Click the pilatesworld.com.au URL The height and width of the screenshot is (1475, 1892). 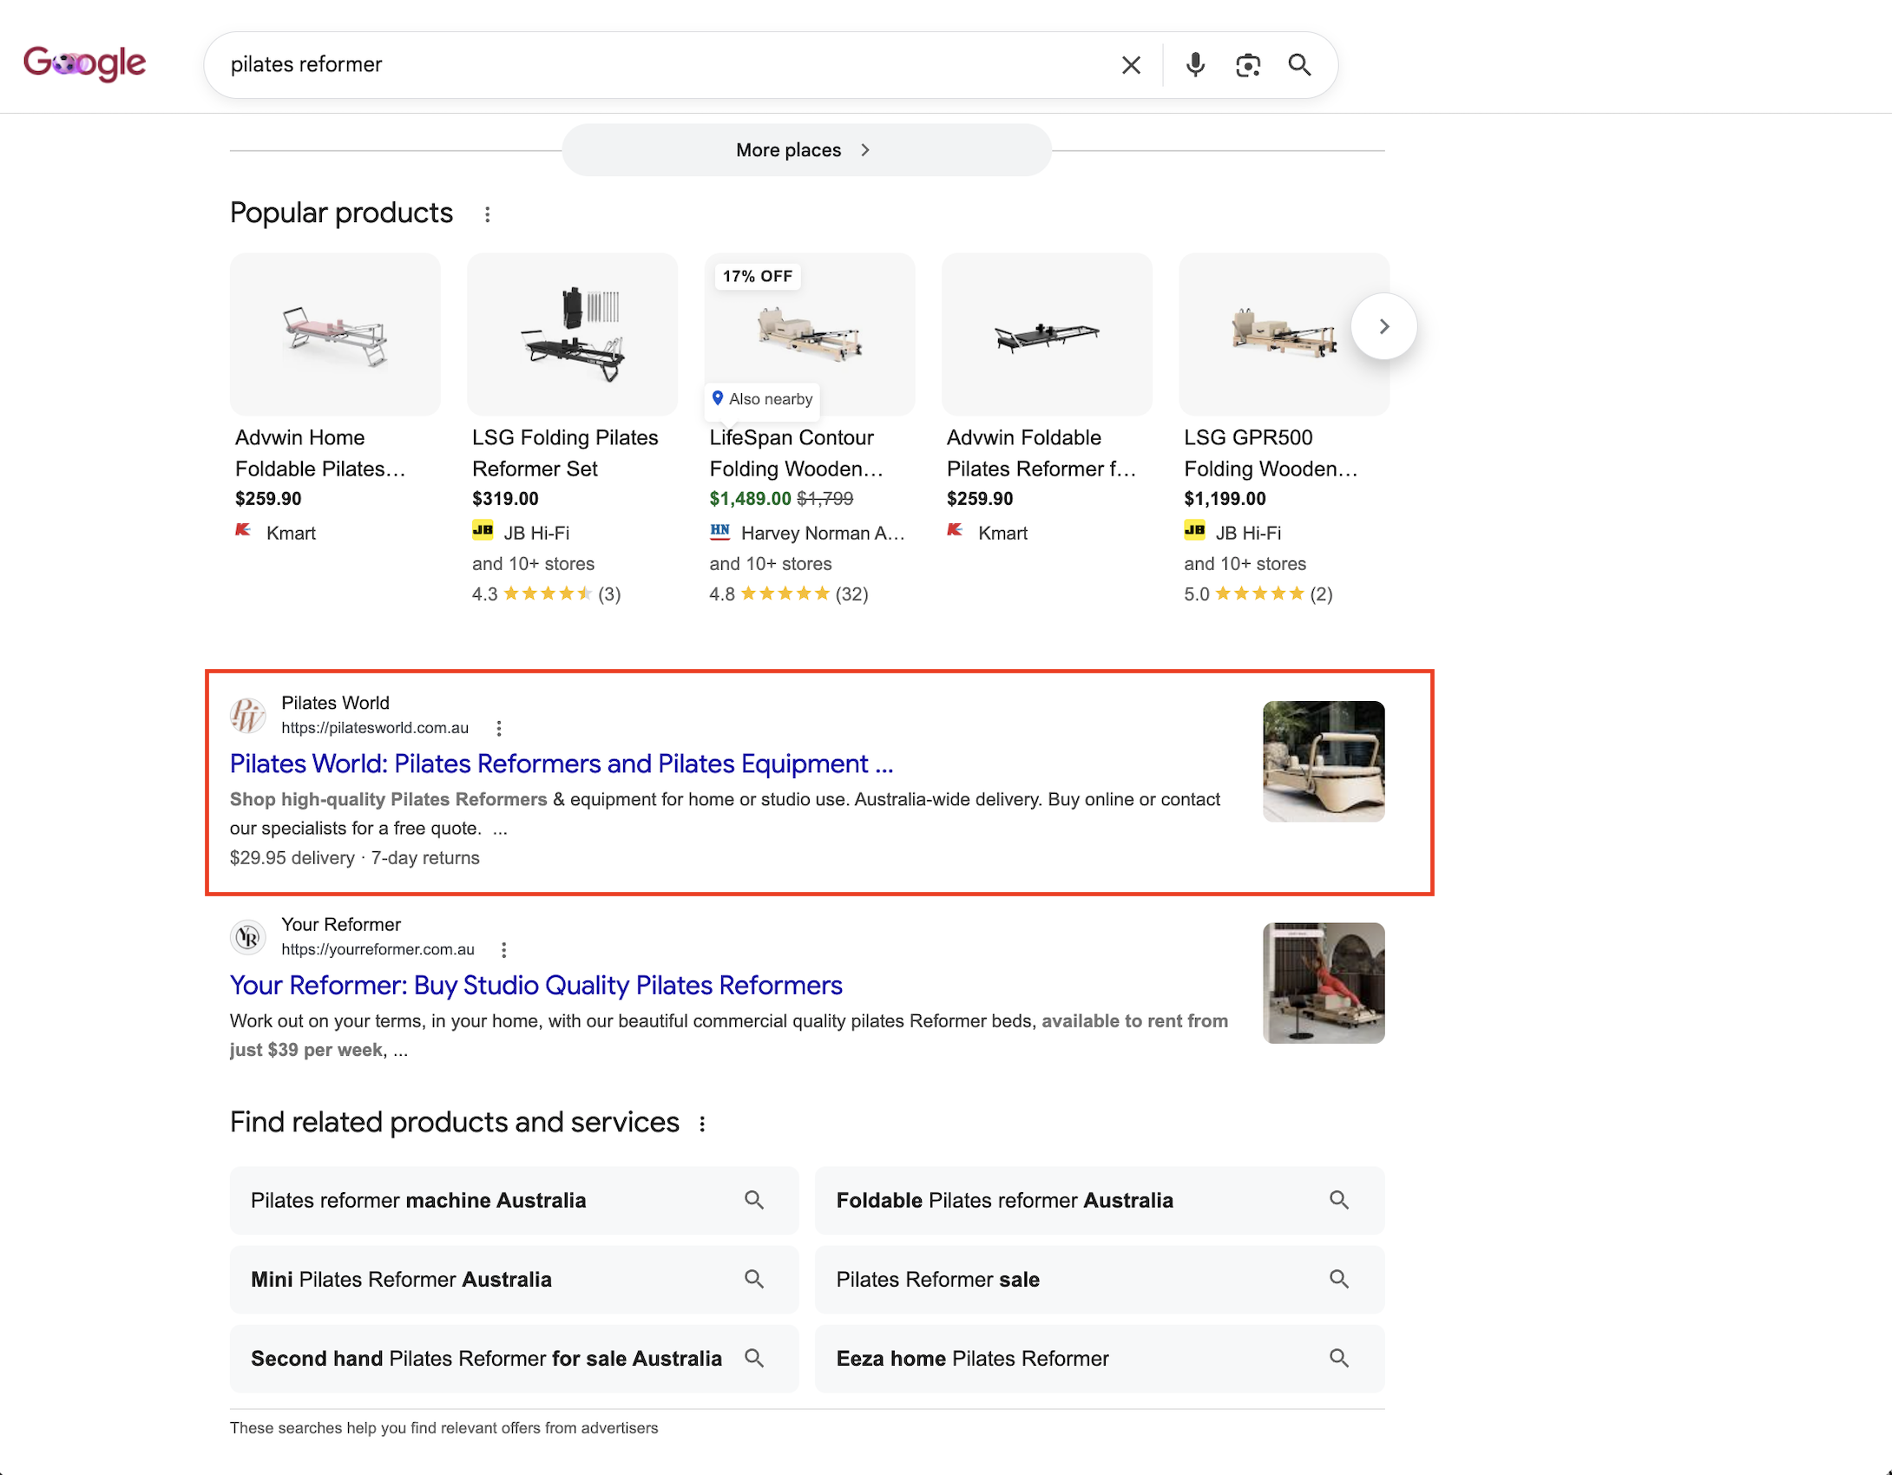click(x=375, y=728)
